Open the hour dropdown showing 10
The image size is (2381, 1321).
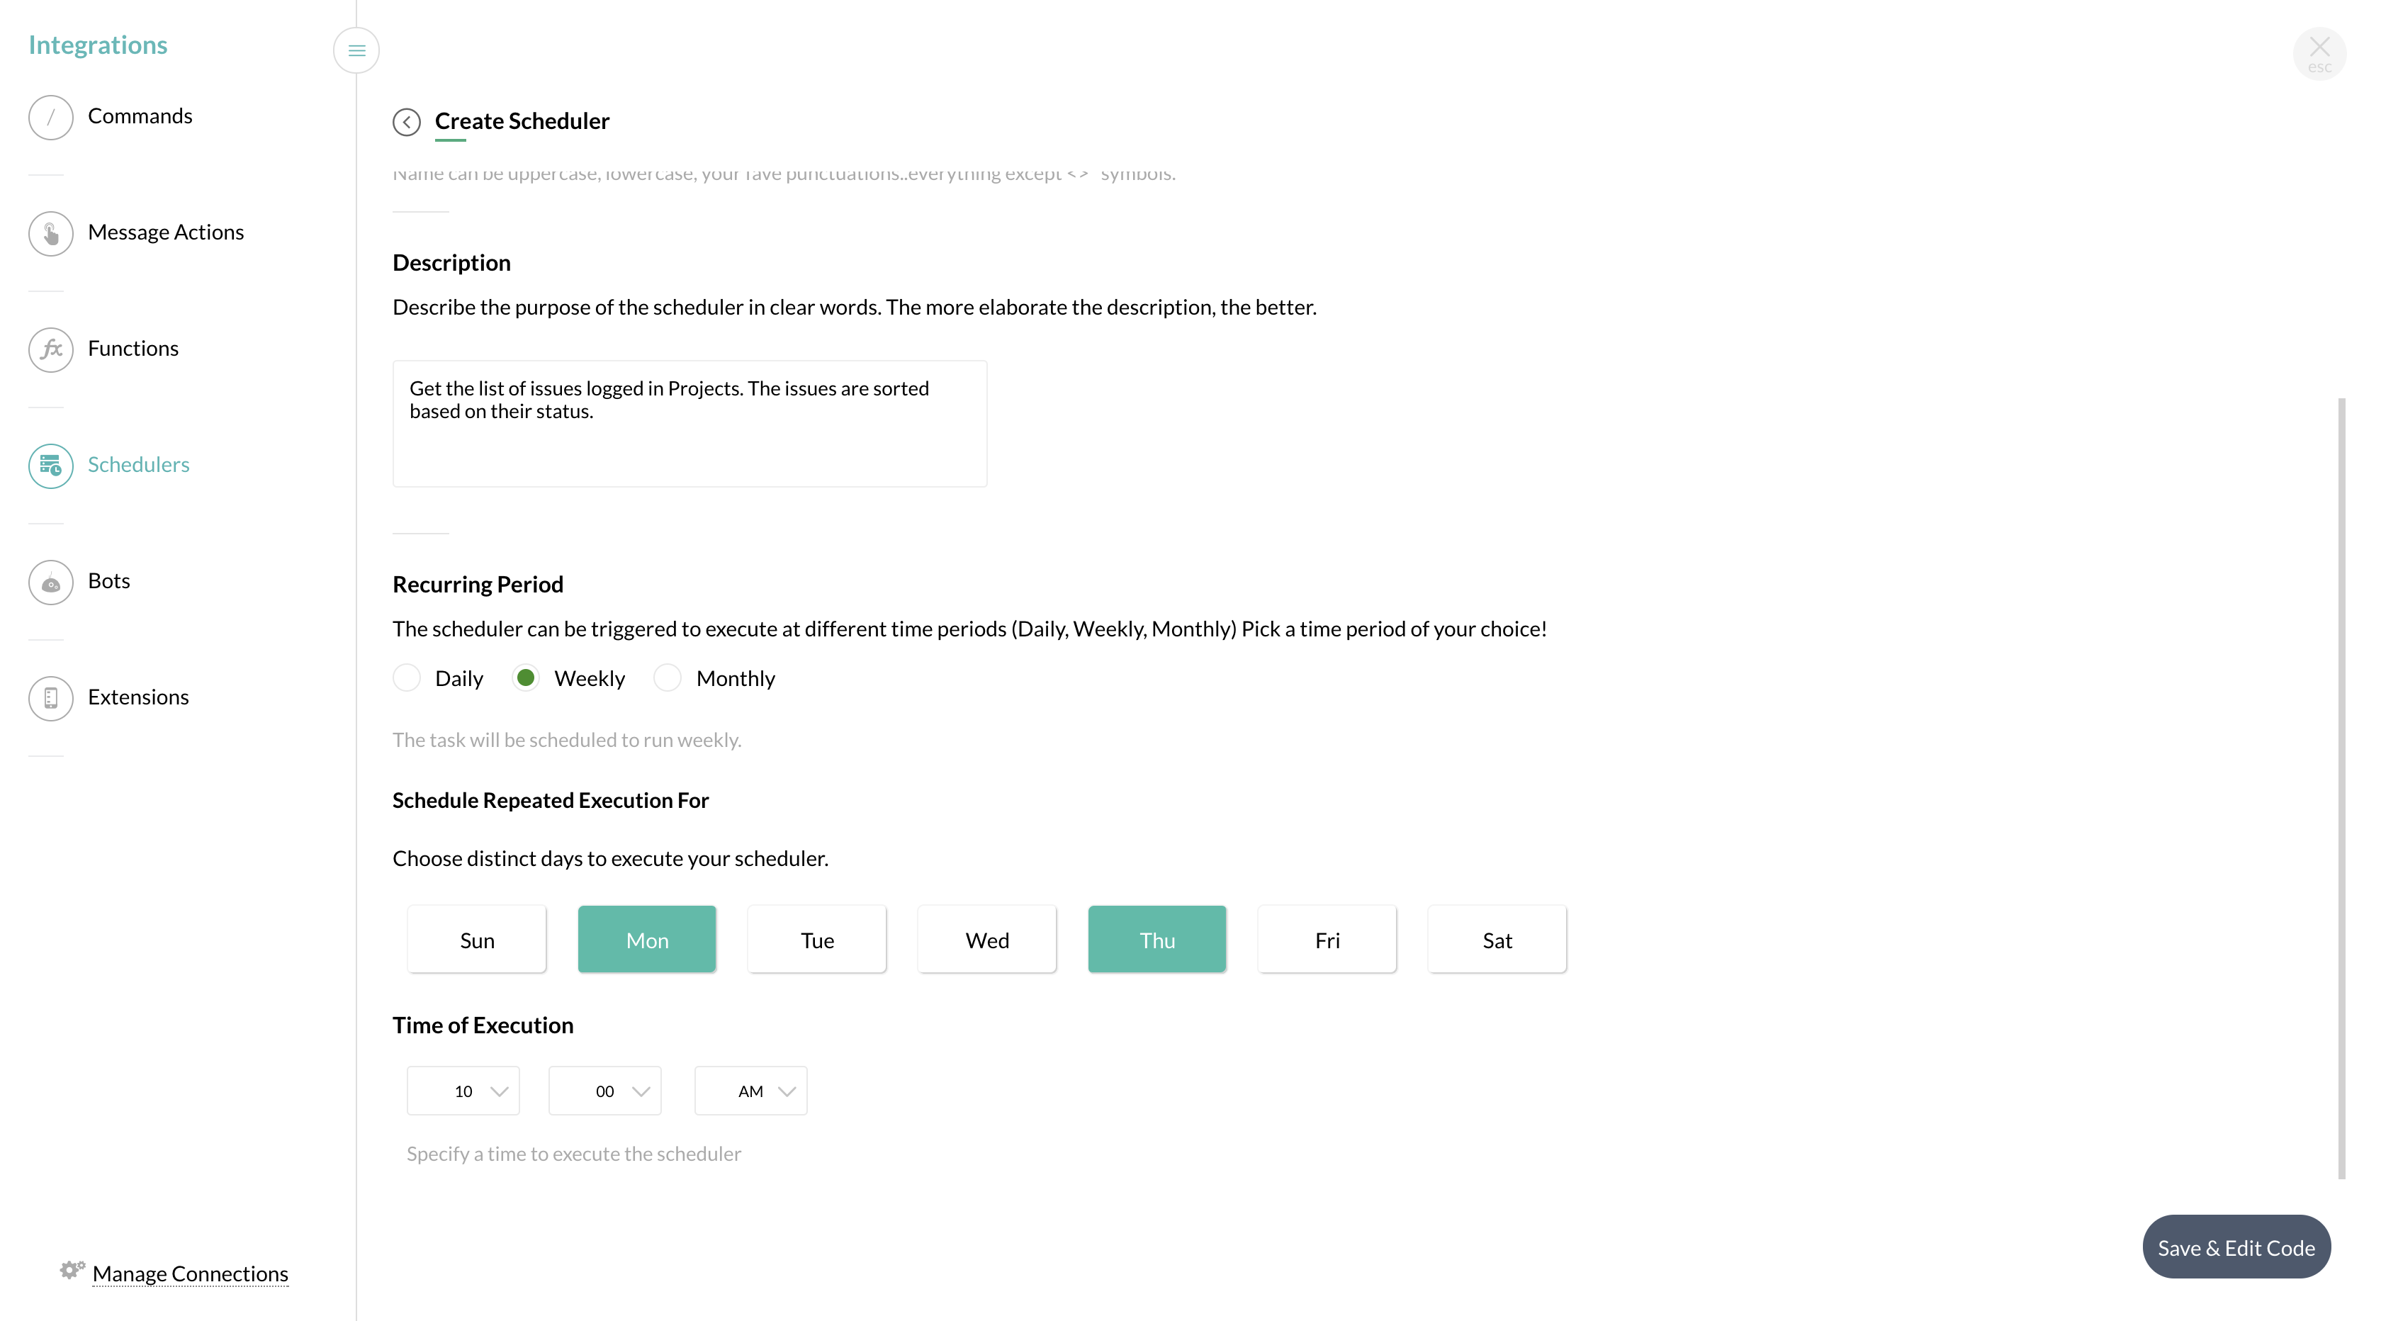pos(463,1091)
